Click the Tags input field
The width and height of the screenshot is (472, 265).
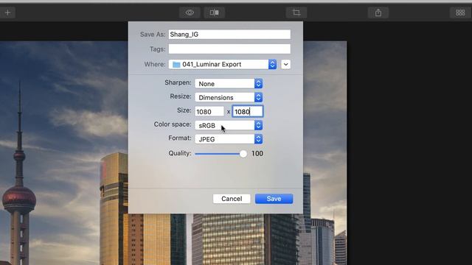tap(229, 49)
